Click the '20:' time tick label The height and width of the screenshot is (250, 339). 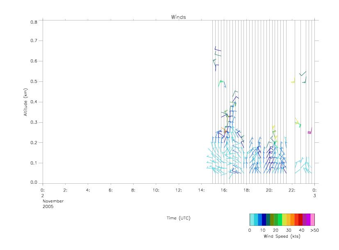click(269, 190)
